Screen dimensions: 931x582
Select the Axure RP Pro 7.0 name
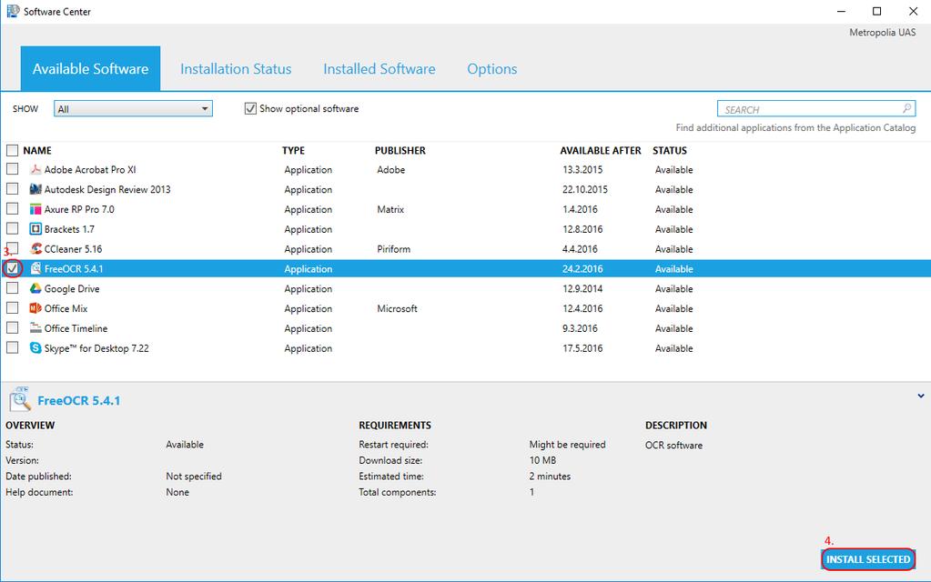(79, 209)
